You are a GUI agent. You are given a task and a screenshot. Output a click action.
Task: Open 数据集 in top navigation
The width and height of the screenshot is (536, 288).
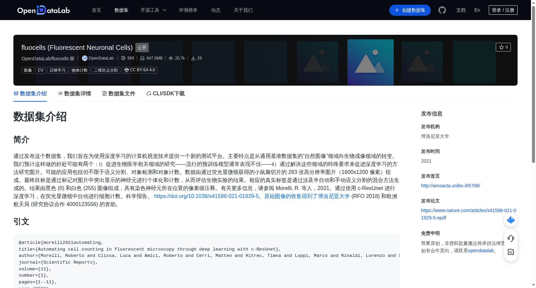122,10
